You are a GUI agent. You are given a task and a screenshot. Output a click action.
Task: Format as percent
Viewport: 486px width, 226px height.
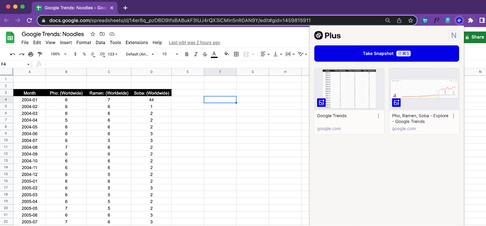click(84, 54)
